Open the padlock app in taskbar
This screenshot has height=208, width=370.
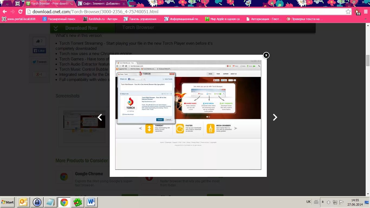click(x=37, y=202)
